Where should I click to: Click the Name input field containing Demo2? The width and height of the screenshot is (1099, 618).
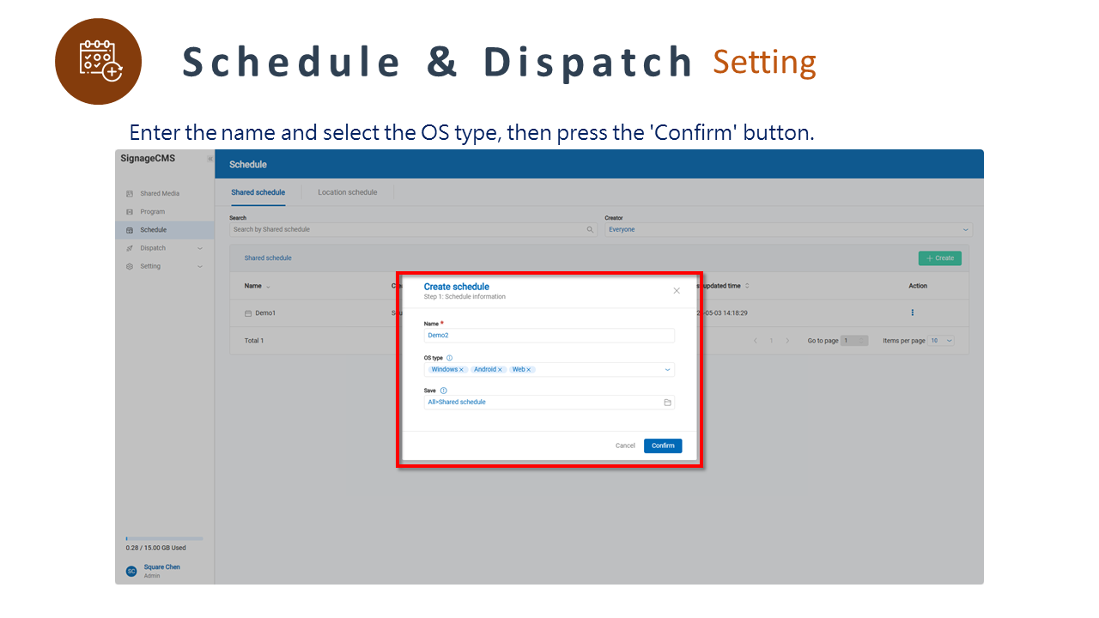(x=549, y=336)
